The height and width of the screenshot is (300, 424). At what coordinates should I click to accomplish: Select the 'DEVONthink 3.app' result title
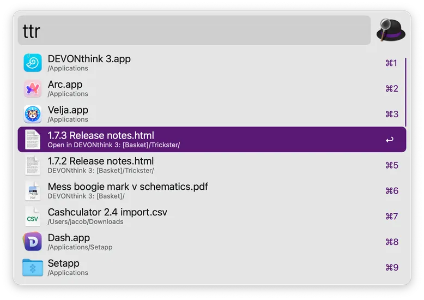pos(89,59)
